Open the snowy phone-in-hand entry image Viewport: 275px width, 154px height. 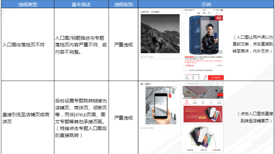161,105
